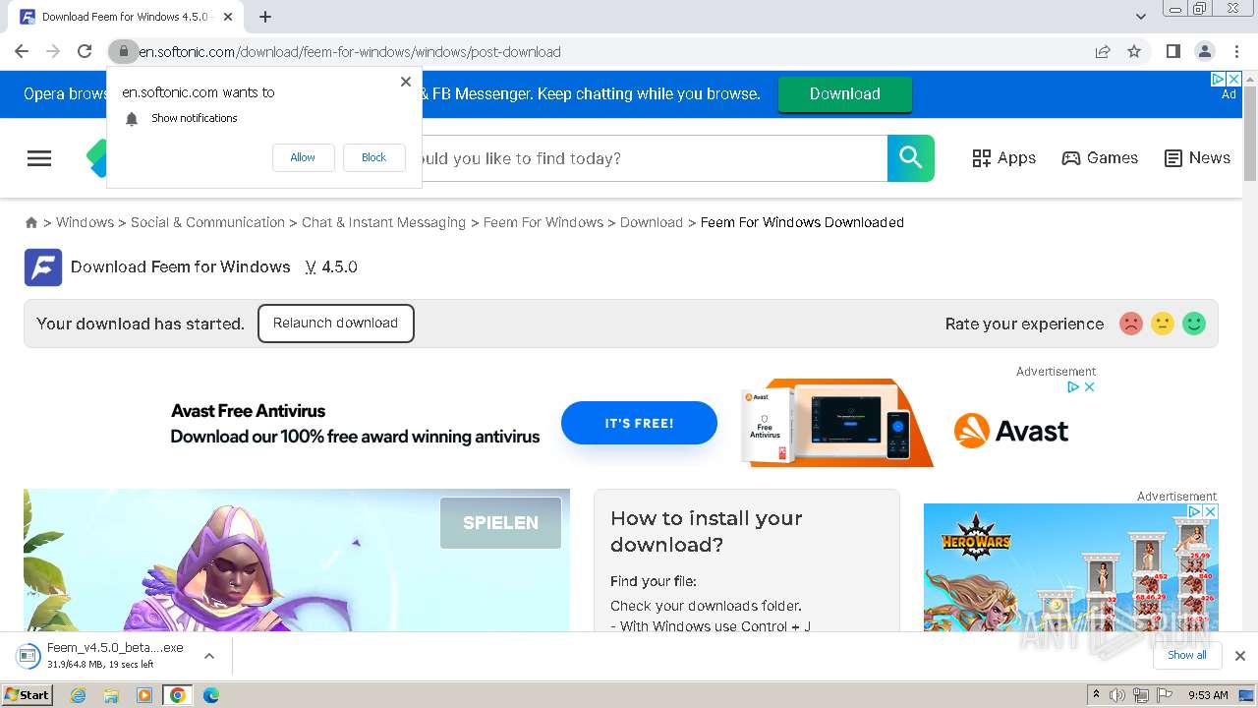Click the taskbar clock showing 9:53 AM
1258x708 pixels.
pos(1208,695)
